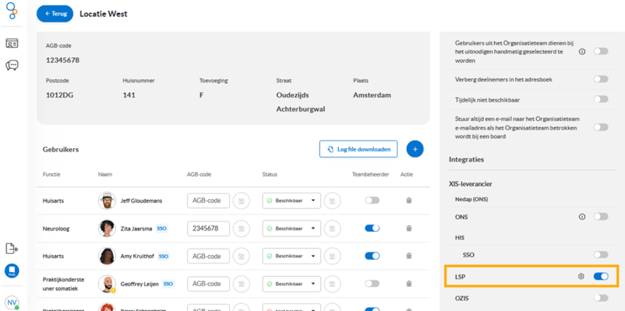Click the Terug back button
This screenshot has height=311, width=625.
(x=55, y=14)
